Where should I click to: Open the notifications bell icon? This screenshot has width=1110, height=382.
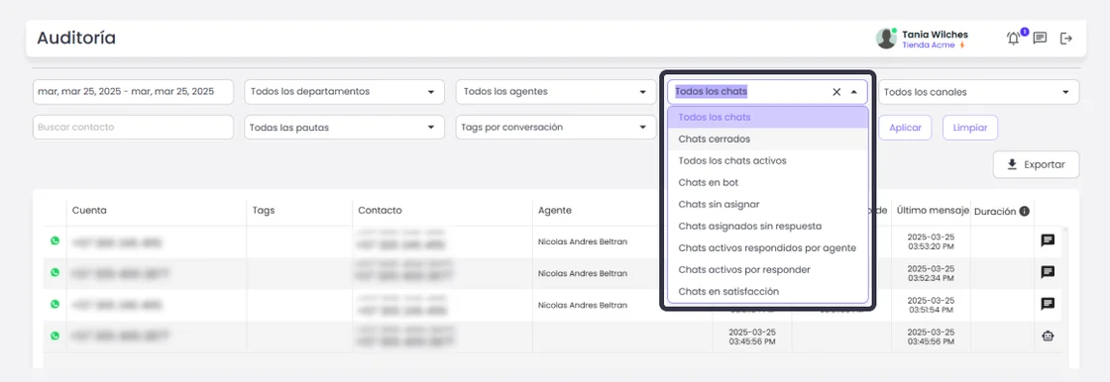tap(1014, 39)
